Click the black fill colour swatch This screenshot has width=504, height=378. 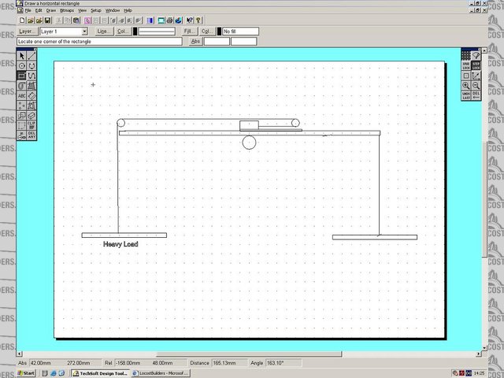(x=219, y=31)
